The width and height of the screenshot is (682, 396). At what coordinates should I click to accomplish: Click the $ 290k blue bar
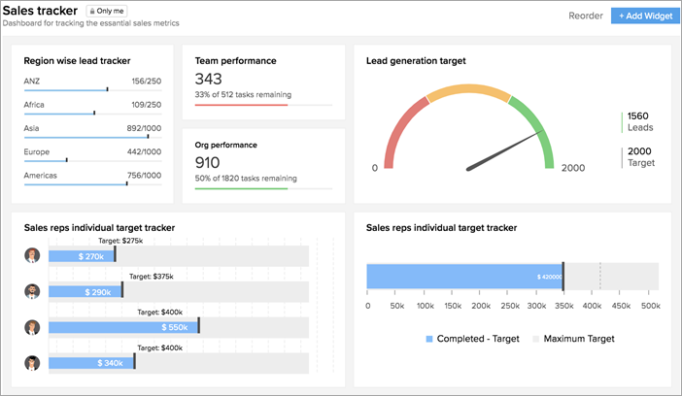(x=85, y=292)
